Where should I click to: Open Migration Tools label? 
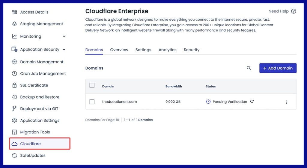pos(35,132)
